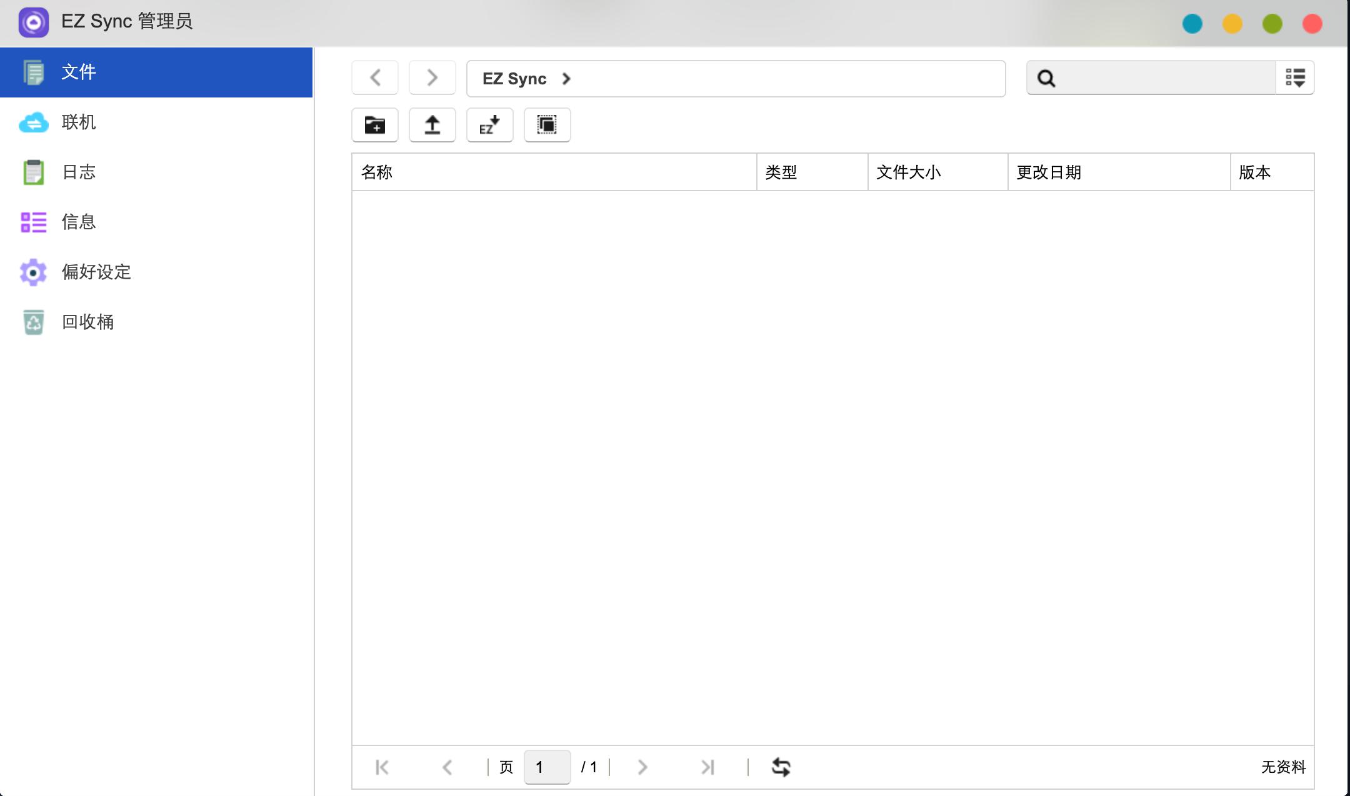Select the 文件 sidebar item
The width and height of the screenshot is (1350, 796).
(79, 72)
